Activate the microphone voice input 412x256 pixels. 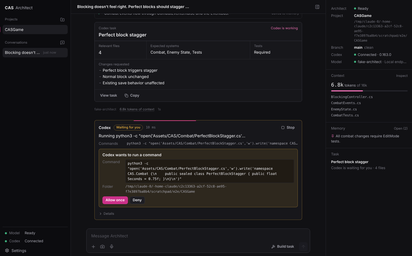point(112,246)
